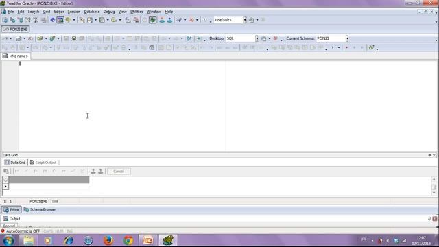The width and height of the screenshot is (439, 247).
Task: Click the green icon ending the third toolbar
Action: (x=372, y=47)
